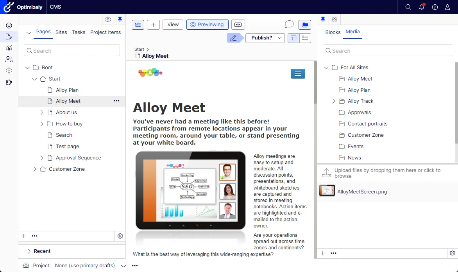This screenshot has width=458, height=272.
Task: Expand the Alloy Track media folder
Action: [334, 101]
